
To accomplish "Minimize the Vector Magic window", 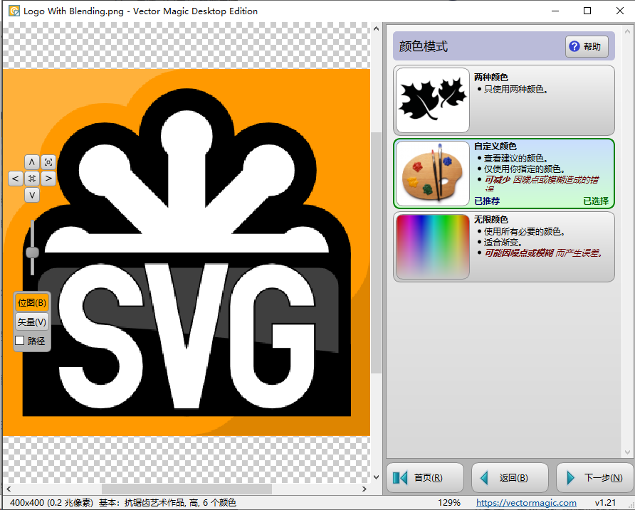I will pyautogui.click(x=555, y=11).
